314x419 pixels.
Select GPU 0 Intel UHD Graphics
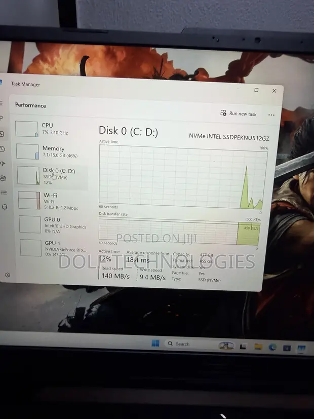53,225
